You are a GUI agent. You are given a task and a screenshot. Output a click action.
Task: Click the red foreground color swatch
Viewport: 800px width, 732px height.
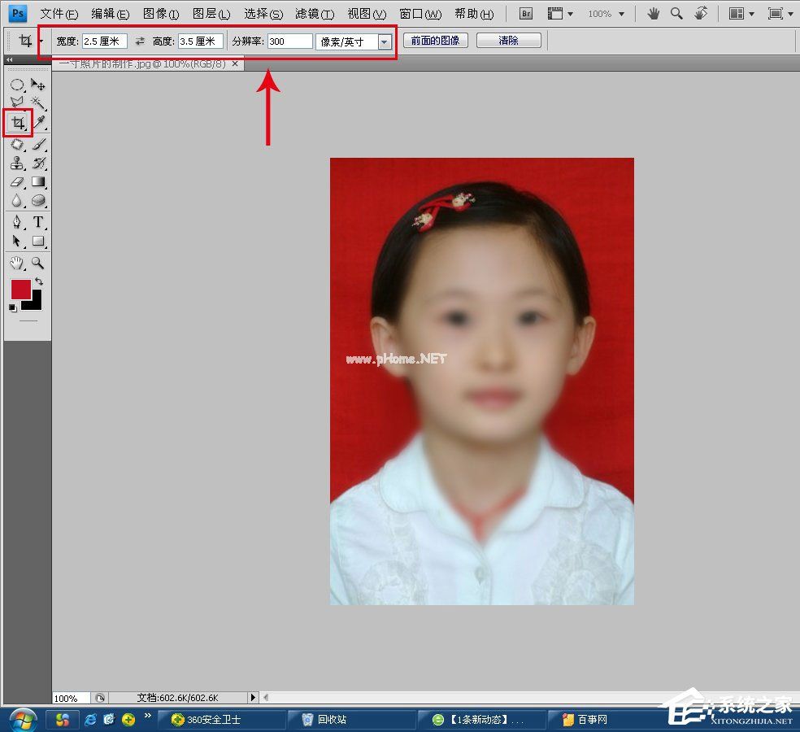(x=20, y=289)
